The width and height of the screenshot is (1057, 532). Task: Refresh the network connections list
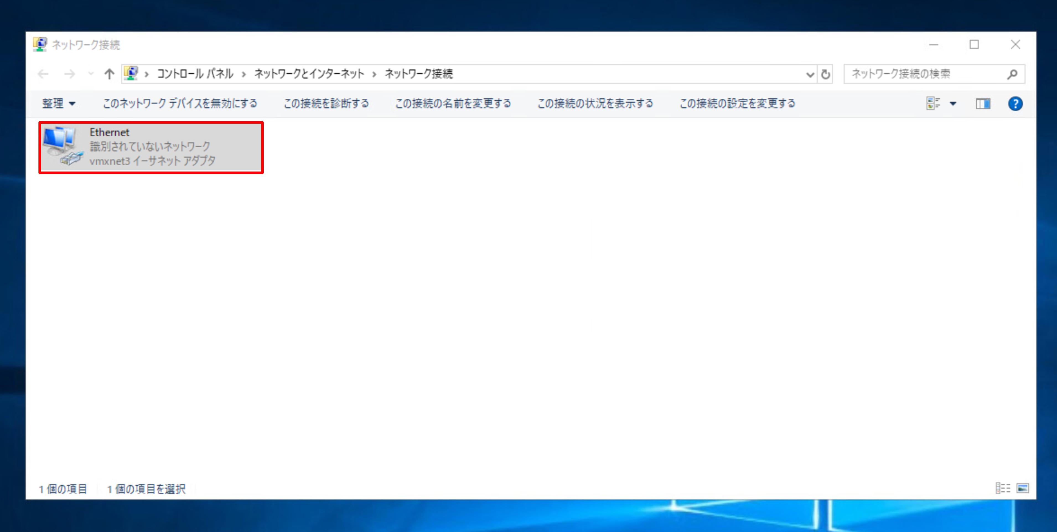(826, 74)
